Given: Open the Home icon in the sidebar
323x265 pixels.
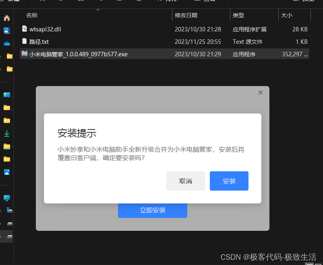Looking at the screenshot, I should (x=7, y=18).
